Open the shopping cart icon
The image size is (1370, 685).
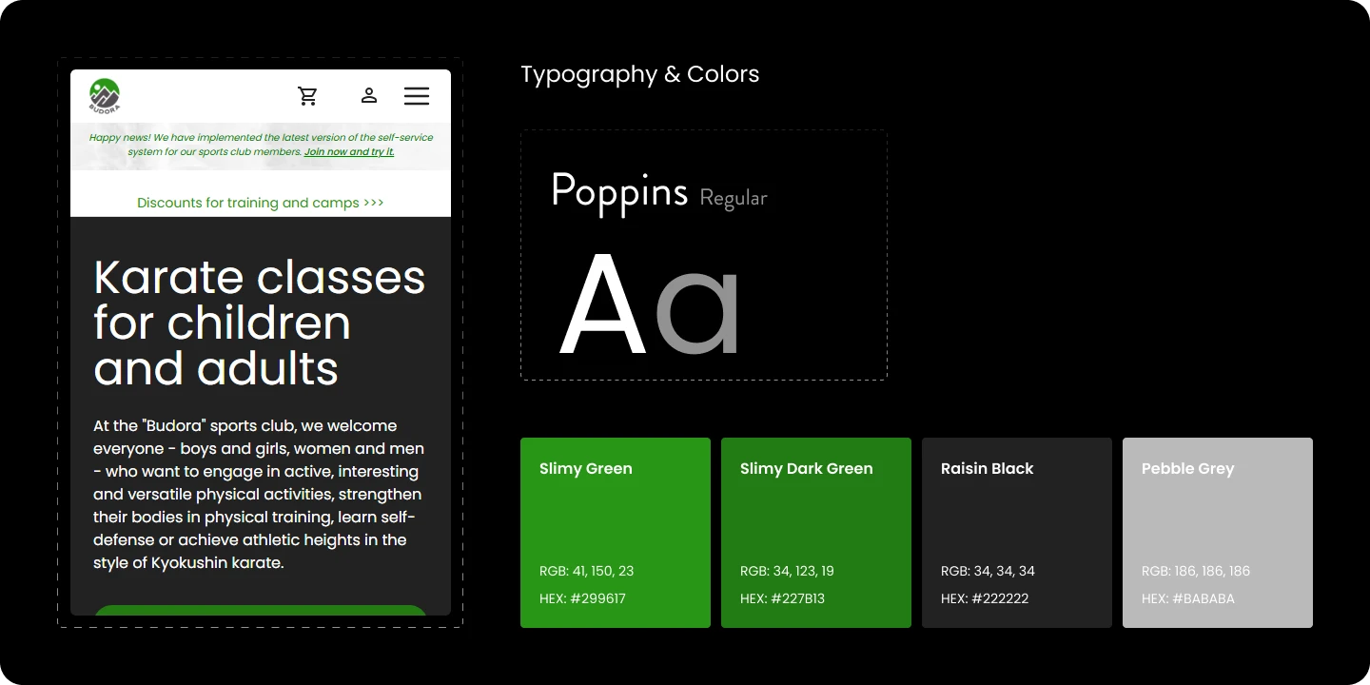click(x=307, y=96)
